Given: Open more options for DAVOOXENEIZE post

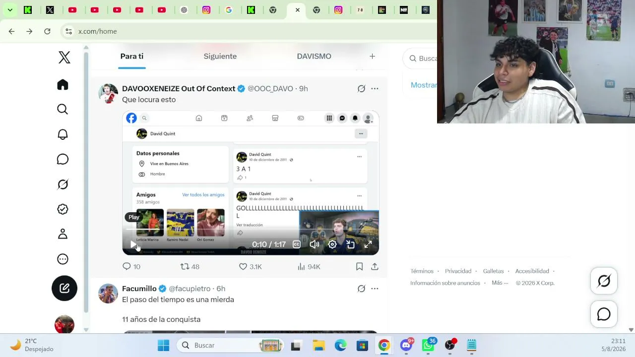Looking at the screenshot, I should point(375,88).
